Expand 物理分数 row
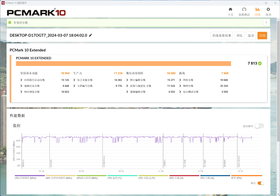The height and width of the screenshot is (196, 280). point(180,86)
